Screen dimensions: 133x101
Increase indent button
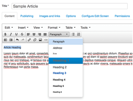point(11,40)
